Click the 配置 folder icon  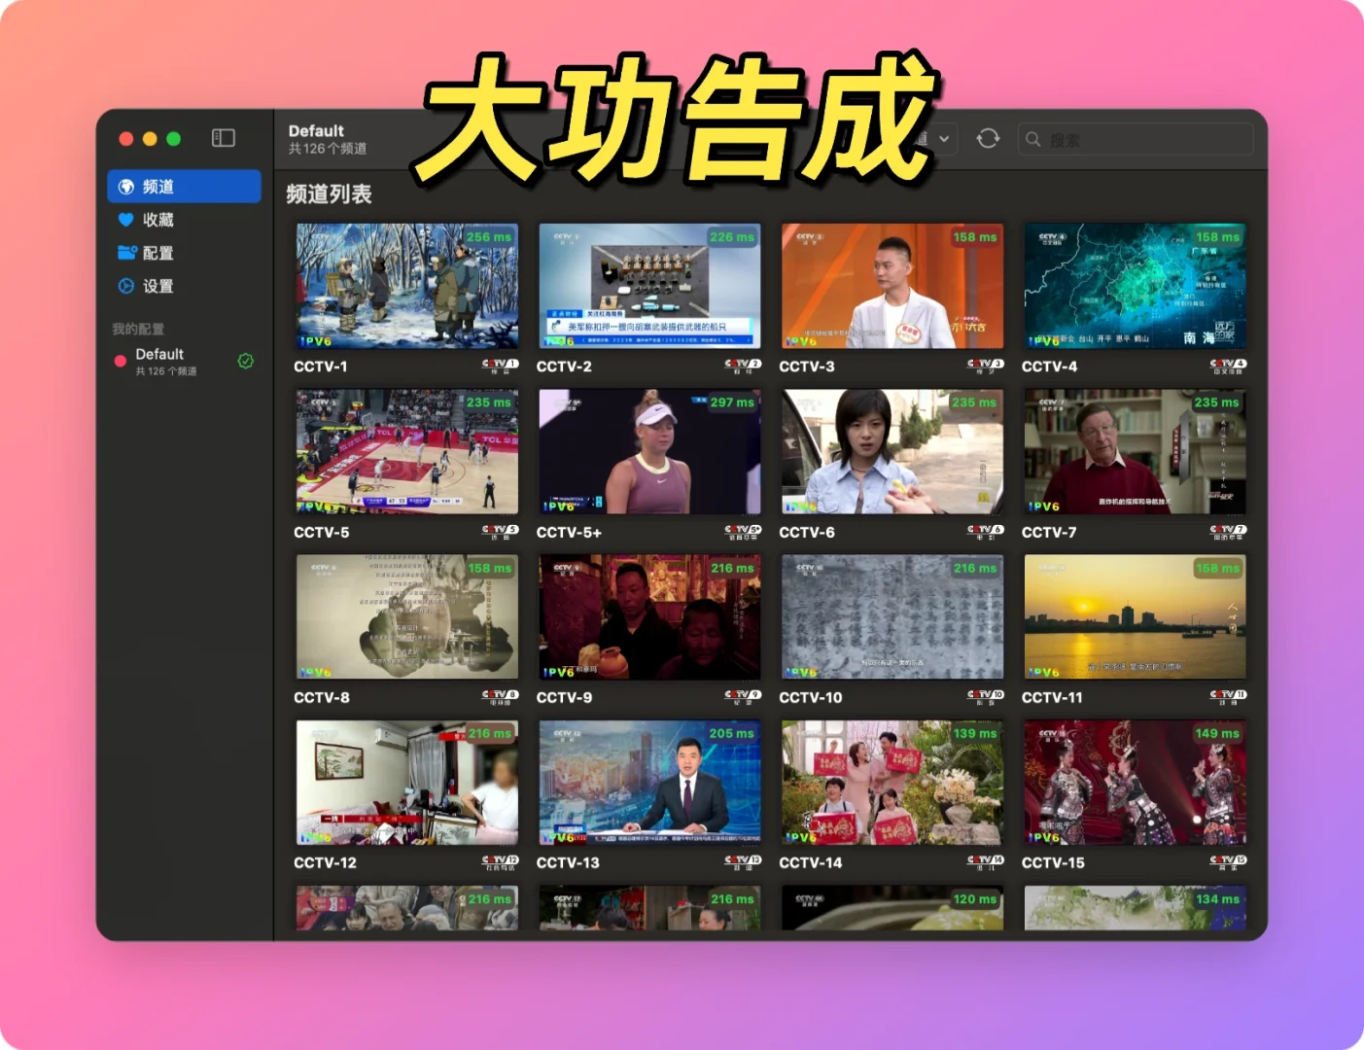[125, 253]
